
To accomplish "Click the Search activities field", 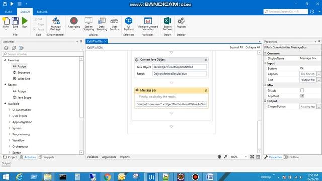I will coord(43,54).
